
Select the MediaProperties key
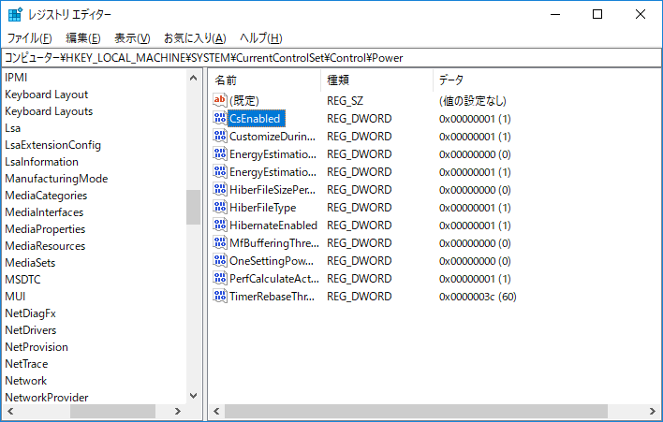tap(45, 229)
